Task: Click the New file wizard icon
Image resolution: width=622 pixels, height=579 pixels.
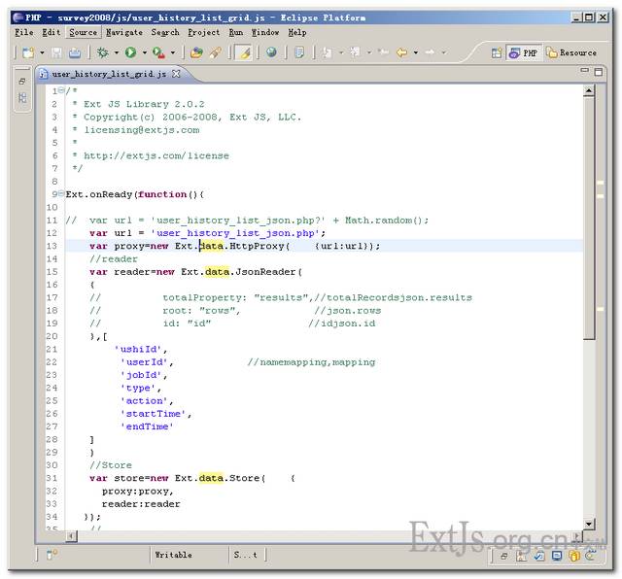Action: 28,52
